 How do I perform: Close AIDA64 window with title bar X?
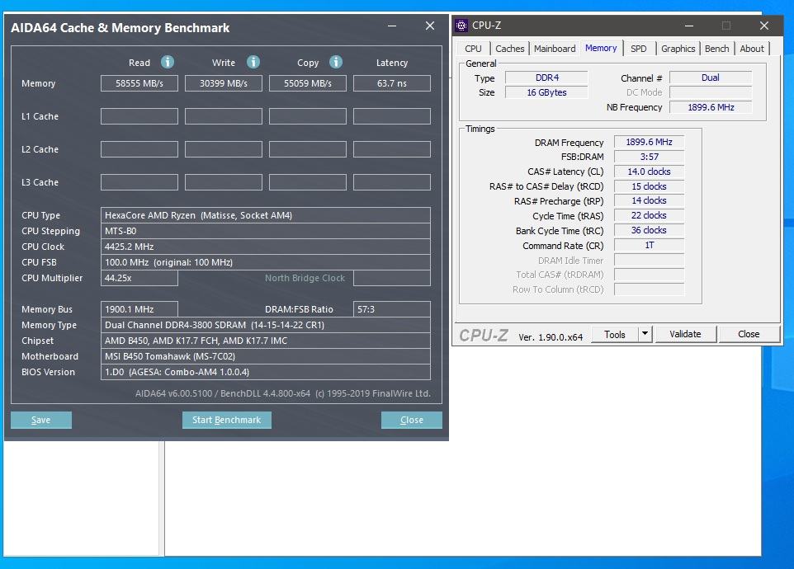click(x=430, y=26)
